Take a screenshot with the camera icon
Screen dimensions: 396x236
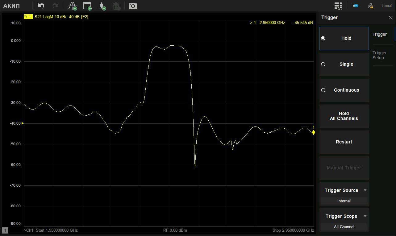click(x=133, y=6)
